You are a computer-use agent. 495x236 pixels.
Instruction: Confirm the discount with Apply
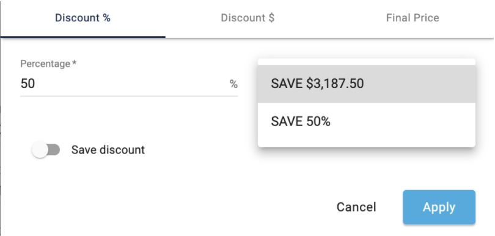pyautogui.click(x=439, y=207)
